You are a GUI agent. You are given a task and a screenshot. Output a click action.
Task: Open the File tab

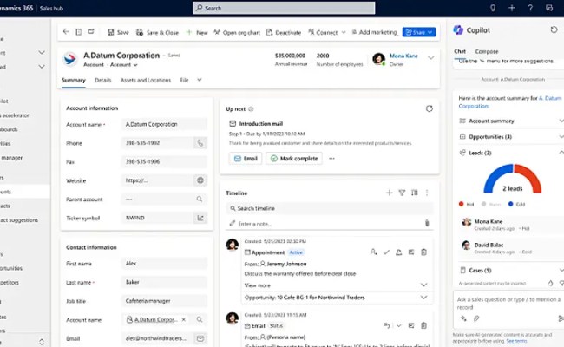tap(184, 80)
